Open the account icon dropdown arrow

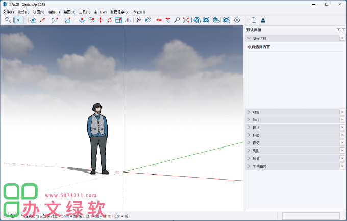click(243, 20)
